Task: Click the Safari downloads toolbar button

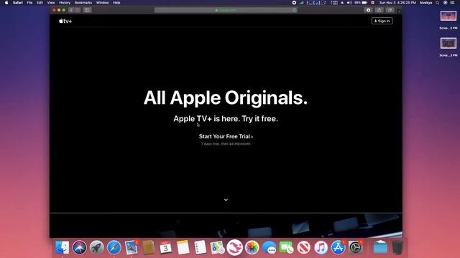Action: (368, 10)
